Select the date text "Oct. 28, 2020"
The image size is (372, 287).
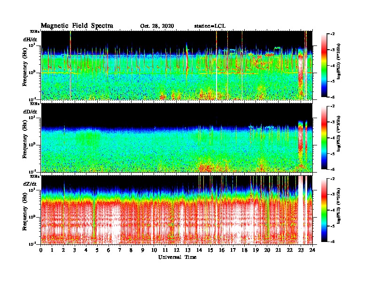coord(157,26)
